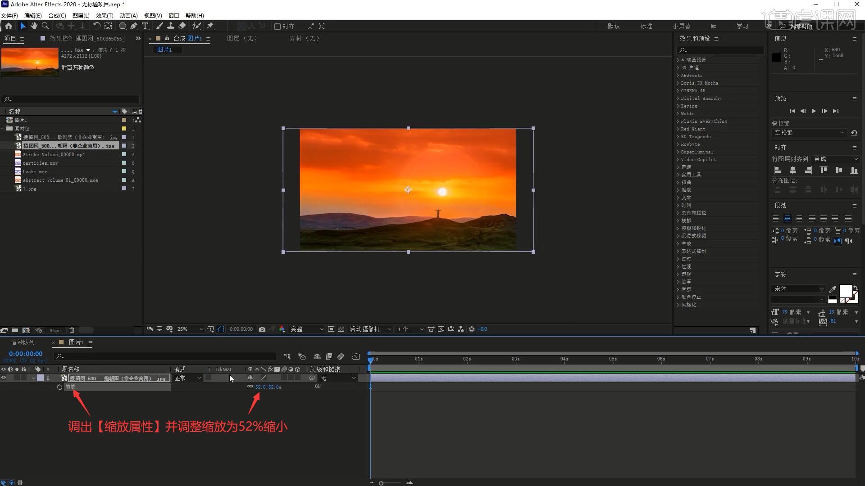Click the snapshot camera icon in viewer

coord(262,329)
